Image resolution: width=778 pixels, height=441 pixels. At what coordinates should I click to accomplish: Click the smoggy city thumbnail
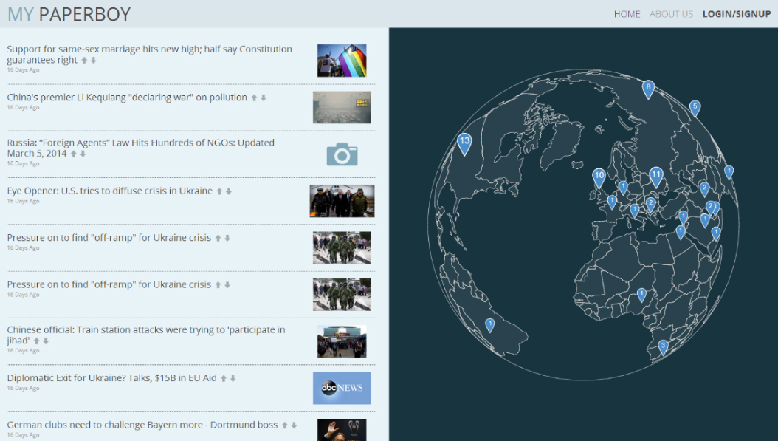[342, 107]
